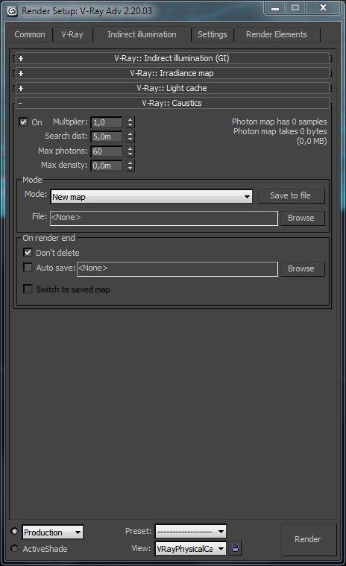346x566 pixels.
Task: Click the Save to file button
Action: (x=291, y=195)
